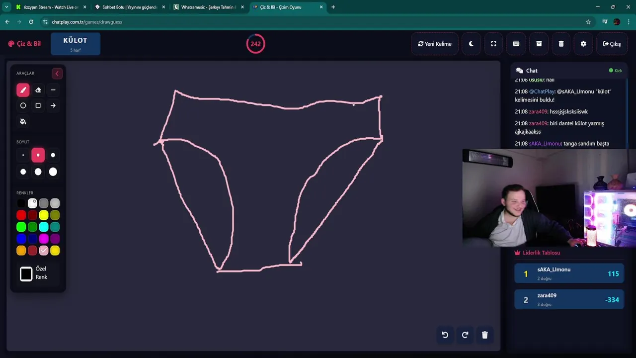Pick the pure red color swatch
The height and width of the screenshot is (358, 636).
tap(21, 215)
